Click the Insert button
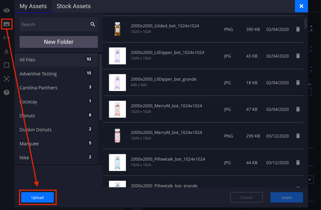Screen dimensions: 321x210 coord(287,197)
